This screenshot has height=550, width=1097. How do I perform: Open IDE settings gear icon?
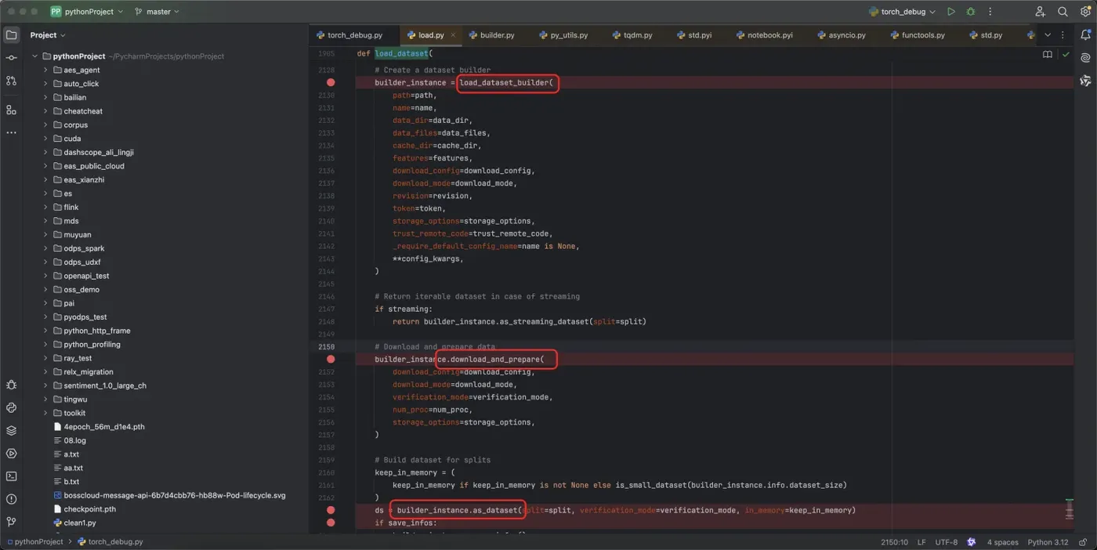tap(1085, 12)
